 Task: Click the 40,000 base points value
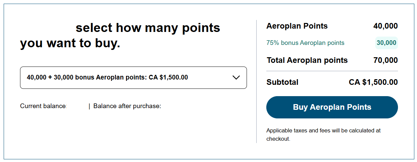coord(385,26)
